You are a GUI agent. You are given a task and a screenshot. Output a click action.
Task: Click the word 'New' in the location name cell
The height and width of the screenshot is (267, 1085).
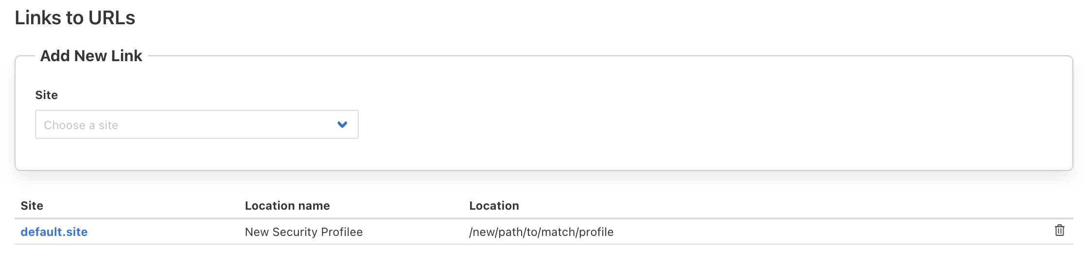(x=257, y=232)
